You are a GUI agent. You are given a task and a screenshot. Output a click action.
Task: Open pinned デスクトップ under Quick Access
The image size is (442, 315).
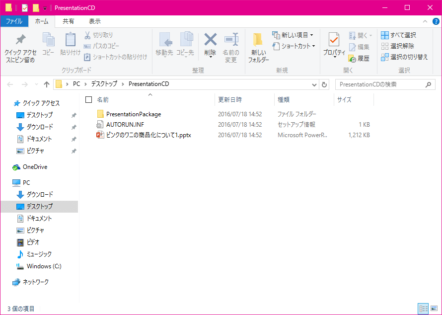(x=39, y=115)
